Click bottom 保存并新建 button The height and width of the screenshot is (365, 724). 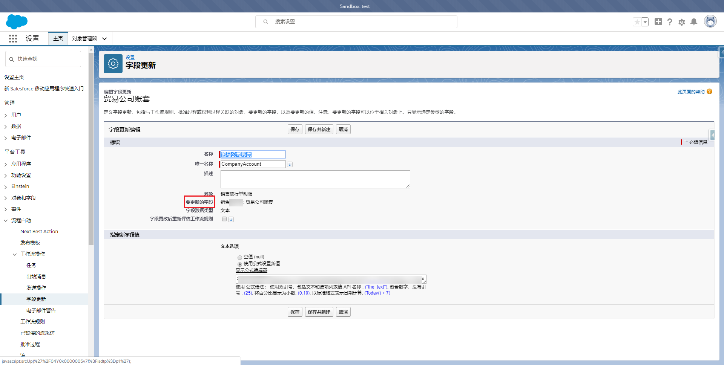click(319, 312)
